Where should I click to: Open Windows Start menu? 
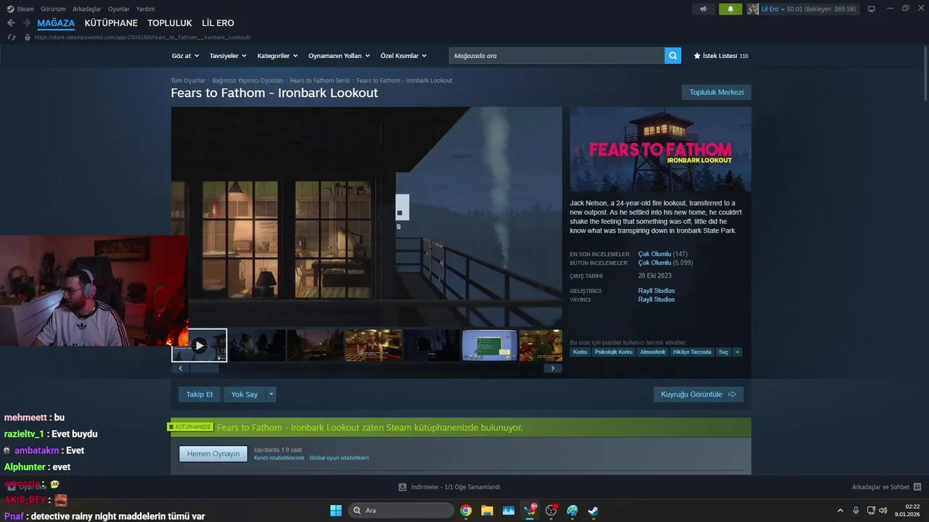point(336,510)
